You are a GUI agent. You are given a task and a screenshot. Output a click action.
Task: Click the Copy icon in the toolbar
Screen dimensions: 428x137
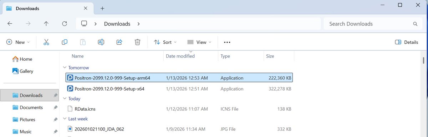(65, 42)
